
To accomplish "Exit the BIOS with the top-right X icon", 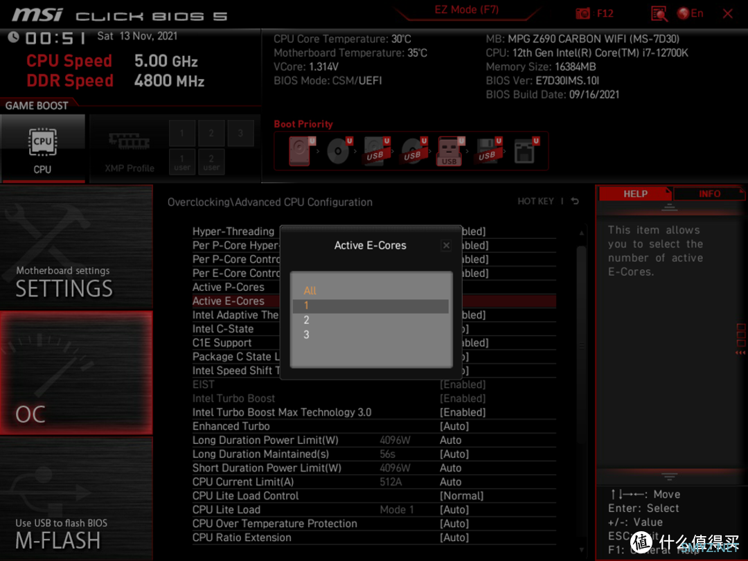I will tap(727, 13).
